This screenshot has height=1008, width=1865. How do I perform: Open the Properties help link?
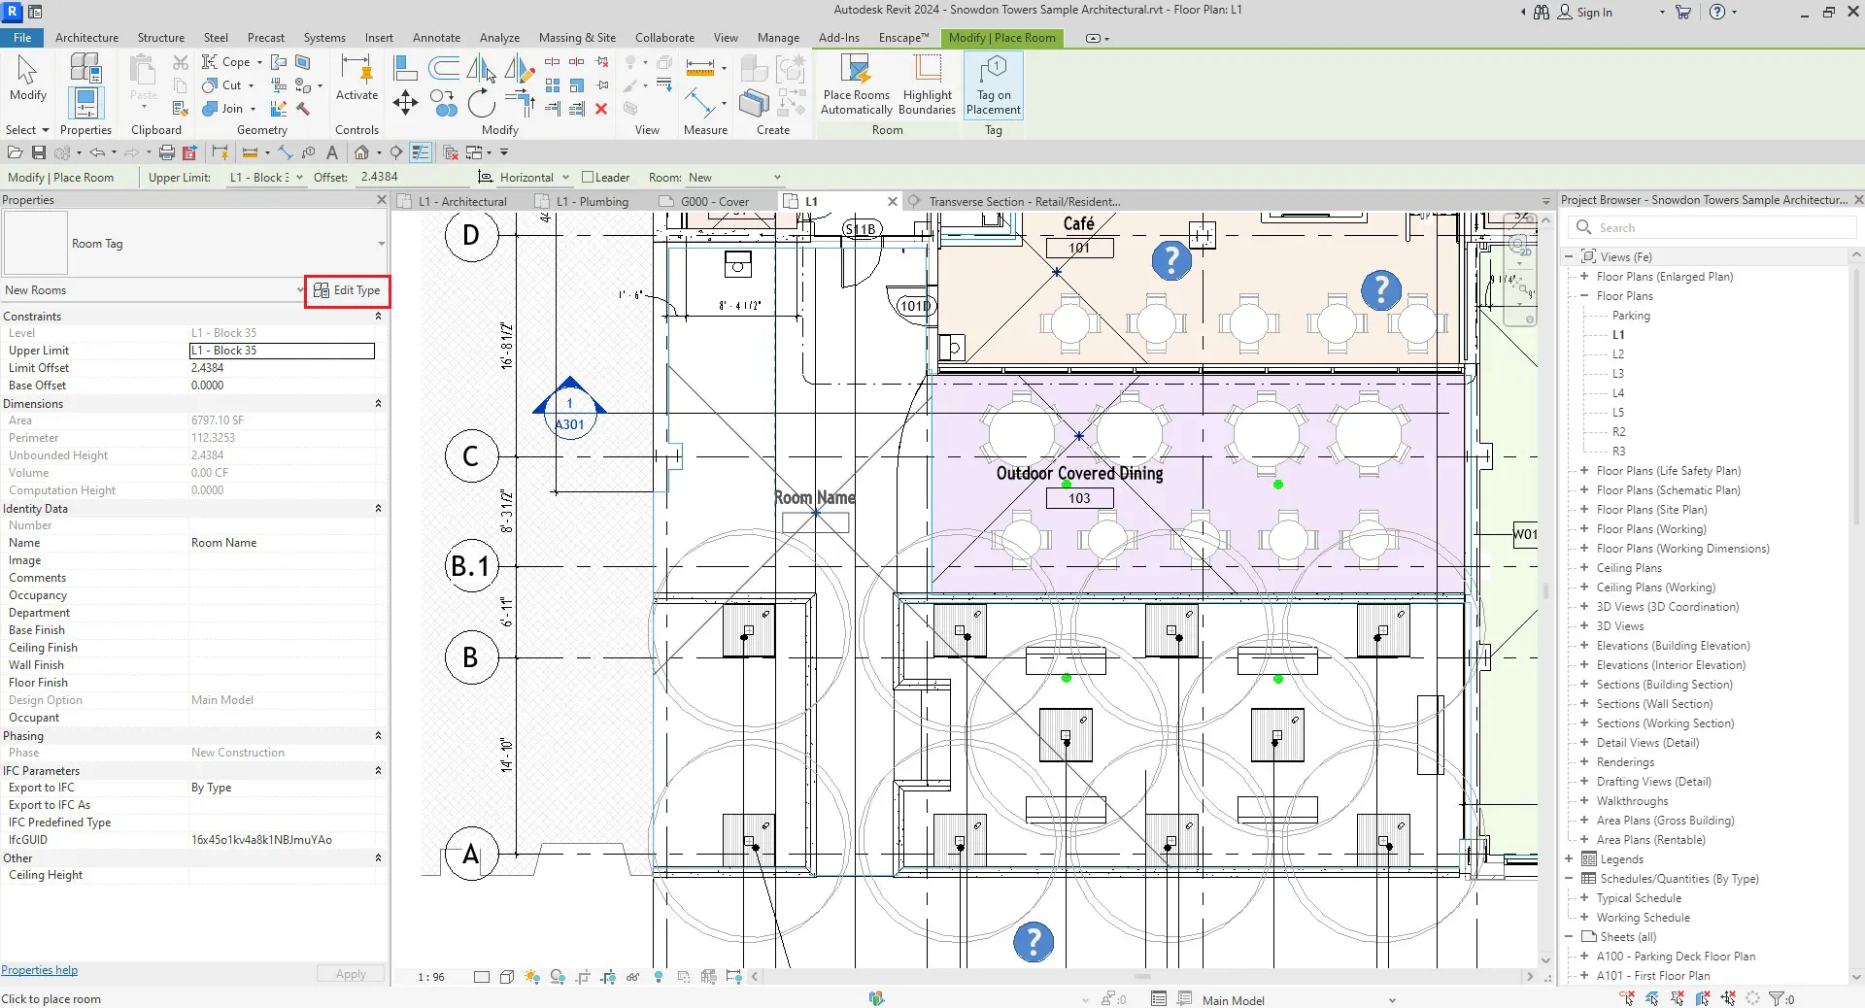point(39,970)
